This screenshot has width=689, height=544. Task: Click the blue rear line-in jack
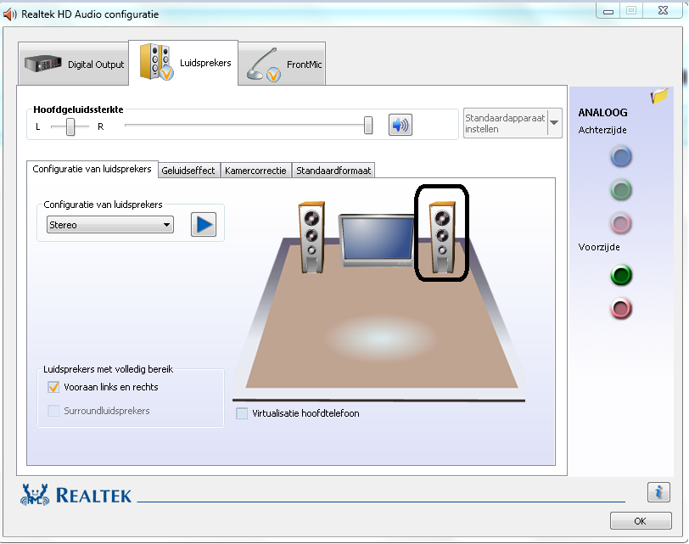point(621,157)
